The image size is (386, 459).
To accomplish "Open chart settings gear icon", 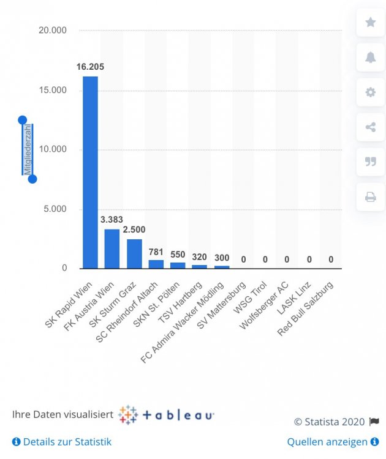I will point(371,92).
